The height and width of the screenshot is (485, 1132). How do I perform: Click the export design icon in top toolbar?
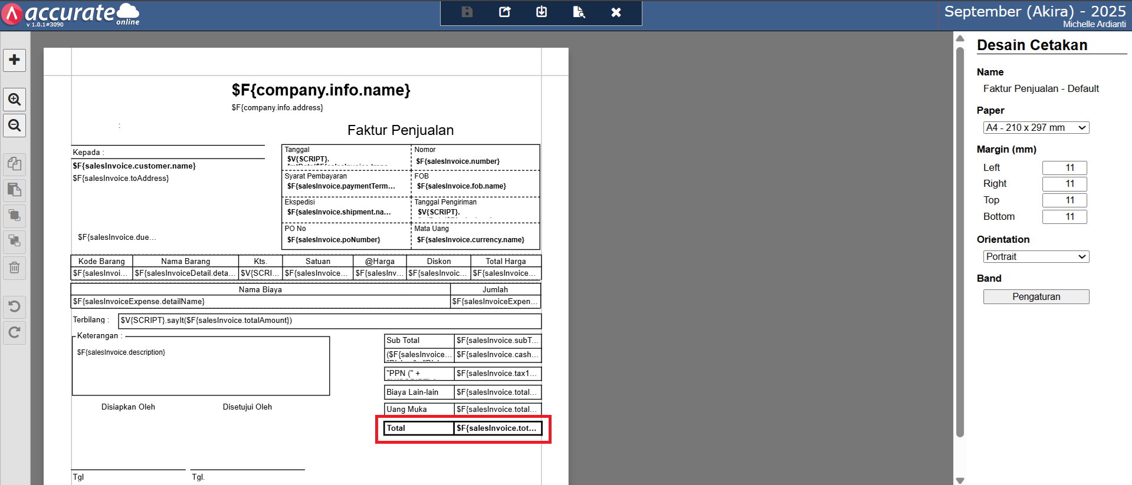(x=504, y=12)
